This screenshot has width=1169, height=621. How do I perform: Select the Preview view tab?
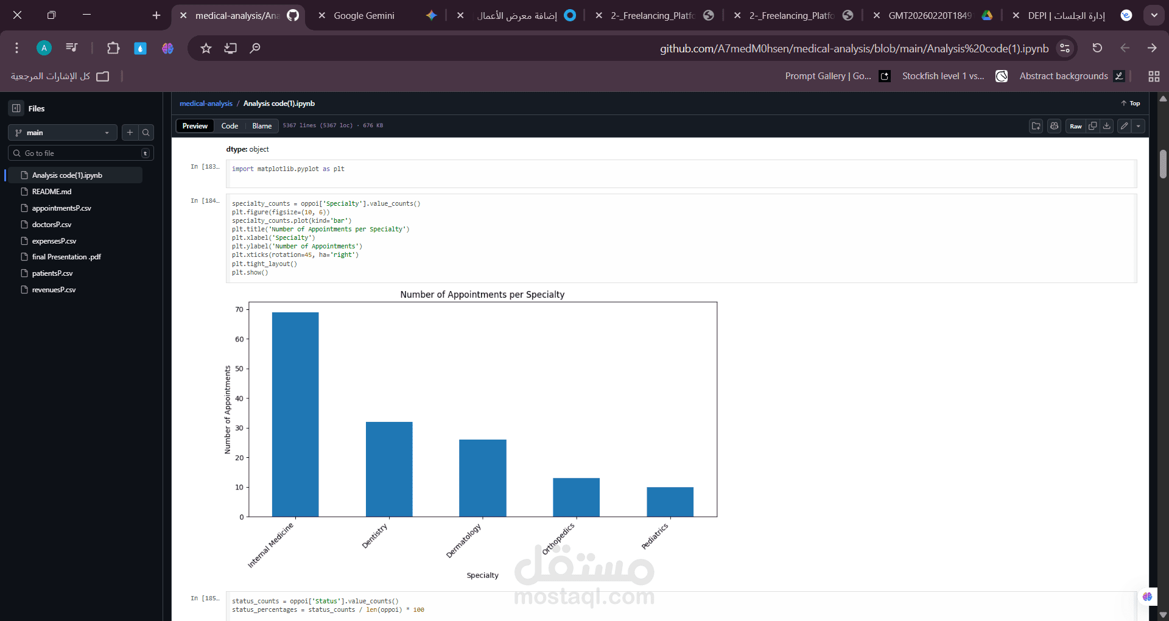pyautogui.click(x=195, y=126)
